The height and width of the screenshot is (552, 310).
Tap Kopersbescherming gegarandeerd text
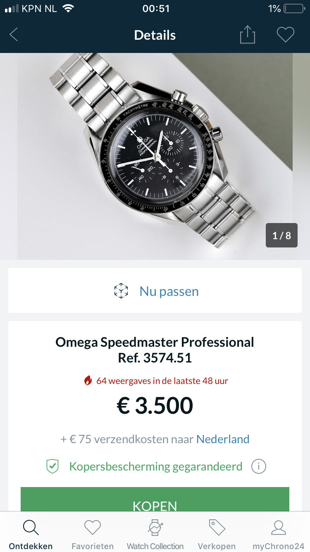[155, 467]
